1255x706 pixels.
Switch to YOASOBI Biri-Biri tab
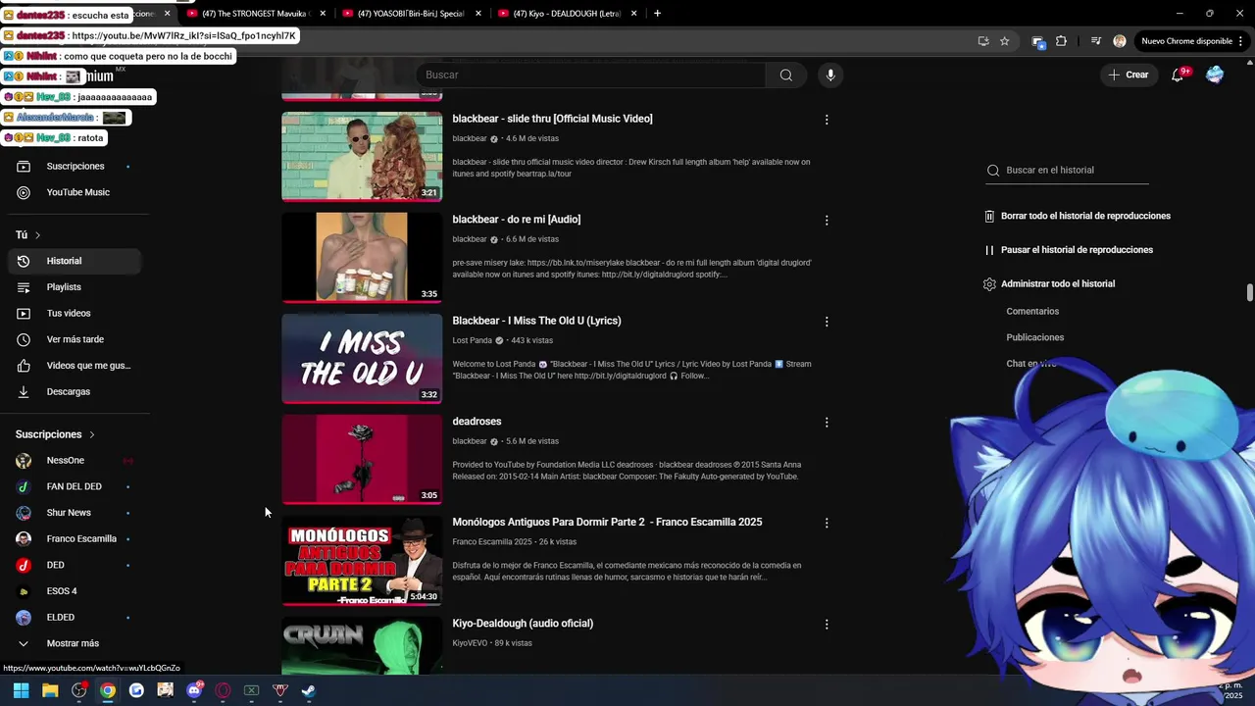point(410,14)
